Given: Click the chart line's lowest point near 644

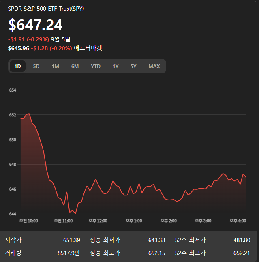Looking at the screenshot, I should [x=75, y=213].
